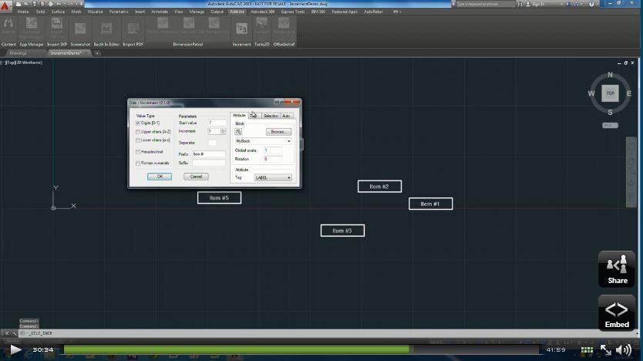Image resolution: width=643 pixels, height=361 pixels.
Task: Click the N compass direction on ViewCube
Action: point(610,75)
